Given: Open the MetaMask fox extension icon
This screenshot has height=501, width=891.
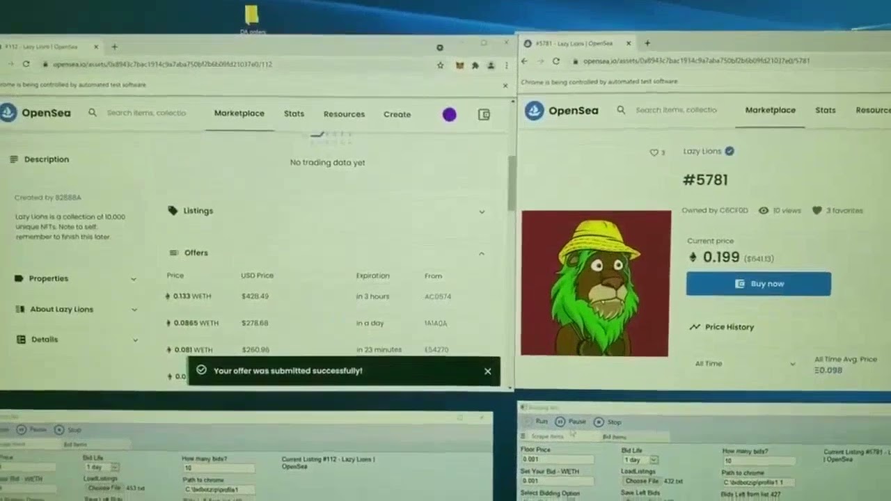Looking at the screenshot, I should [459, 65].
